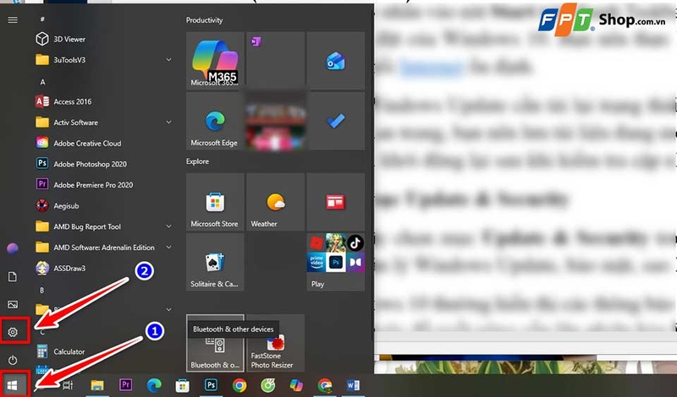The width and height of the screenshot is (677, 397).
Task: Open the Microsoft Store tile
Action: tap(215, 202)
